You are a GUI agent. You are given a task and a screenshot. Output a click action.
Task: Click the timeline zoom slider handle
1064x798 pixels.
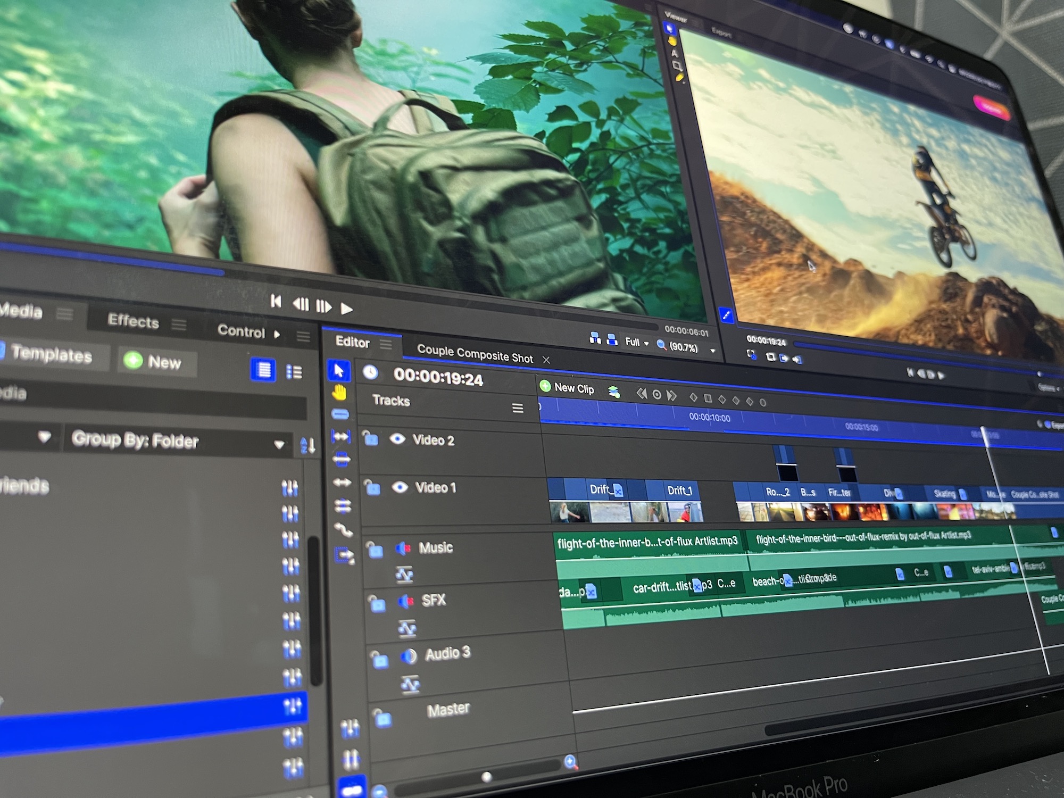click(x=486, y=777)
